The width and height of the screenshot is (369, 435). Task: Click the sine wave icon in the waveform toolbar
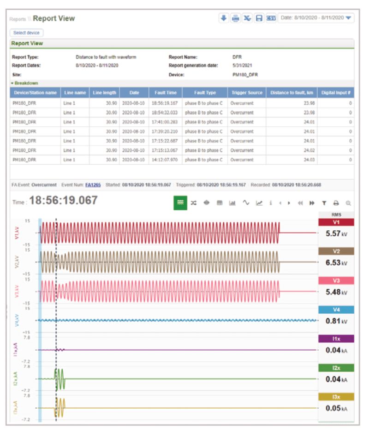[x=246, y=203]
